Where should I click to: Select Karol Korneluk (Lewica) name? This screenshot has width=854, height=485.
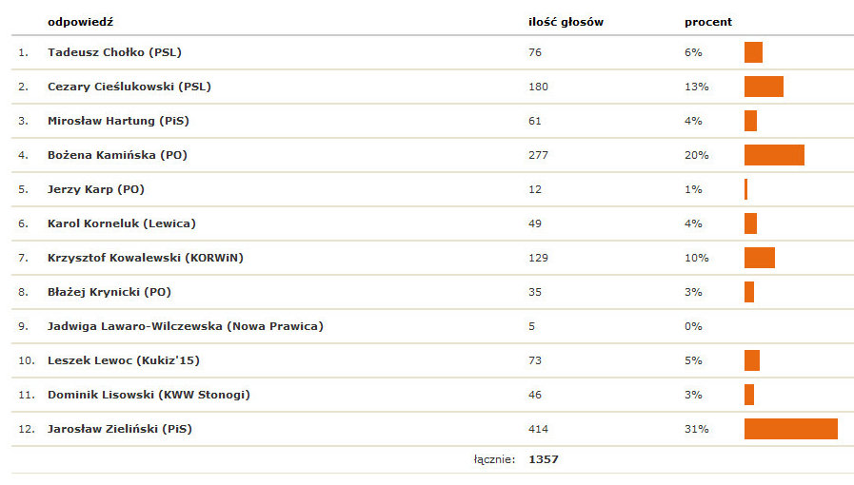pyautogui.click(x=121, y=223)
